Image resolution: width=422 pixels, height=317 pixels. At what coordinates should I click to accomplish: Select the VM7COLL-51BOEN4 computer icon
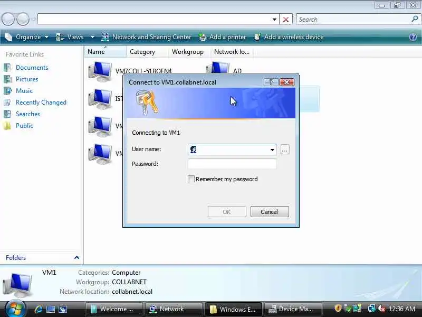click(100, 71)
